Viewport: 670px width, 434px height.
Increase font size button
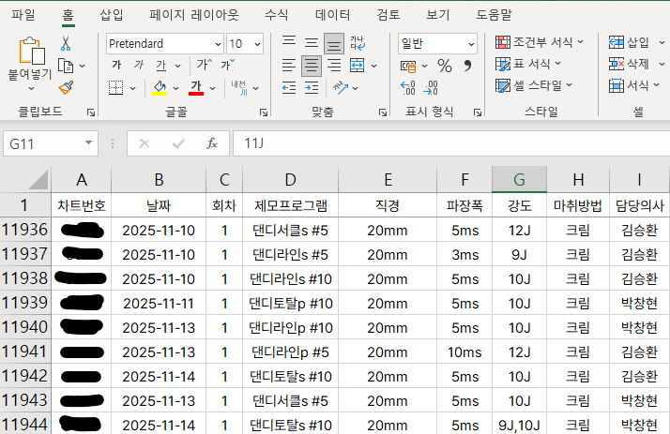tap(204, 65)
